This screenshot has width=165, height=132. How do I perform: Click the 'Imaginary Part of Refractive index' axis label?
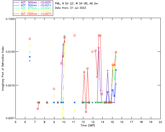click(3, 68)
